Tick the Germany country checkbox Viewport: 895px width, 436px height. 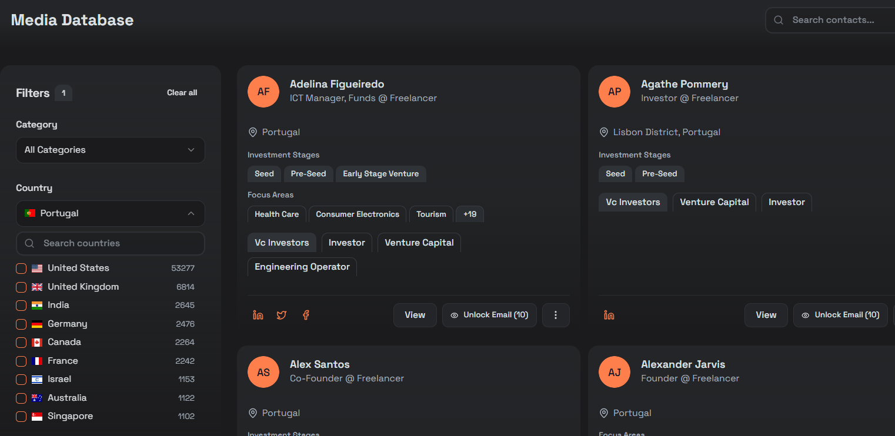(21, 324)
